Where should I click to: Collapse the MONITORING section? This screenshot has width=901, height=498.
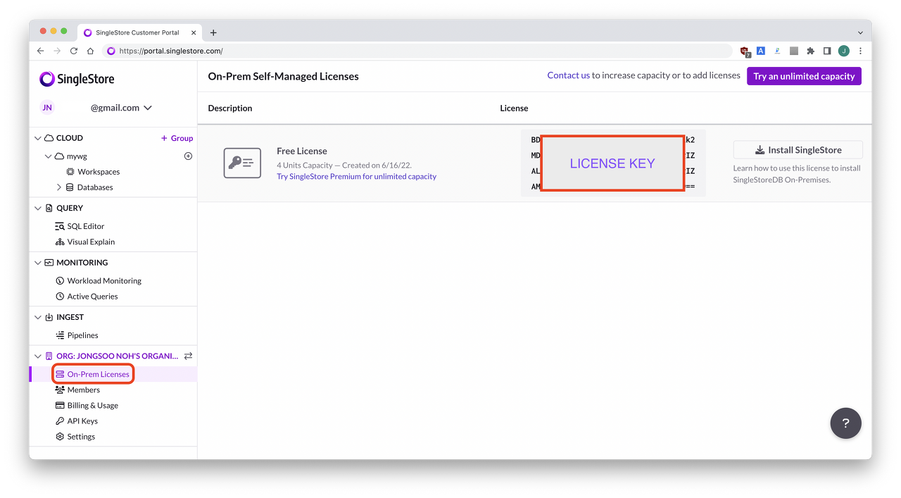point(39,263)
